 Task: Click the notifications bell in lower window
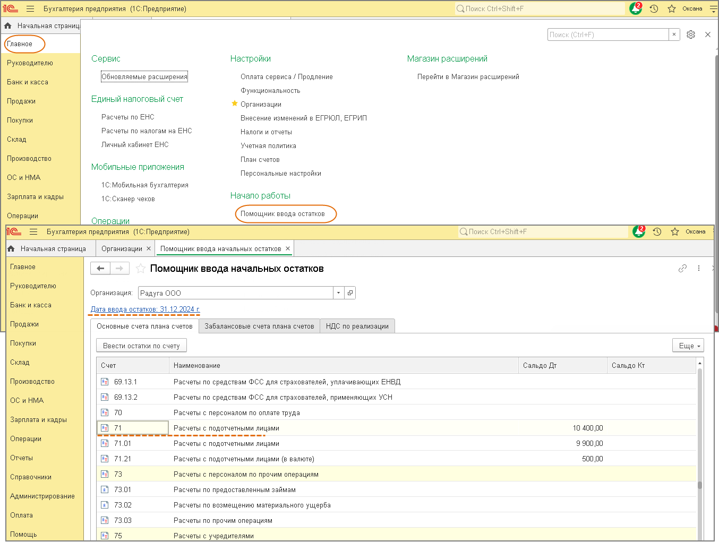[638, 232]
